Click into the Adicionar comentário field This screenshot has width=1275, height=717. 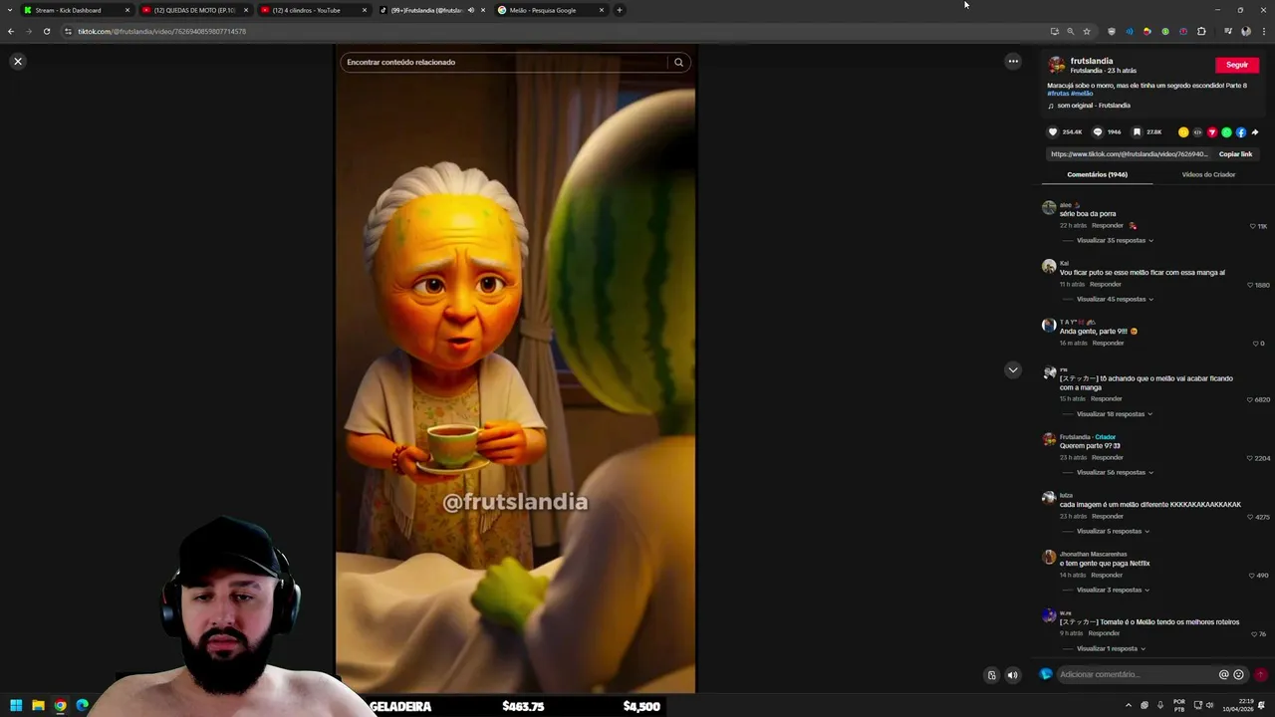(1136, 674)
